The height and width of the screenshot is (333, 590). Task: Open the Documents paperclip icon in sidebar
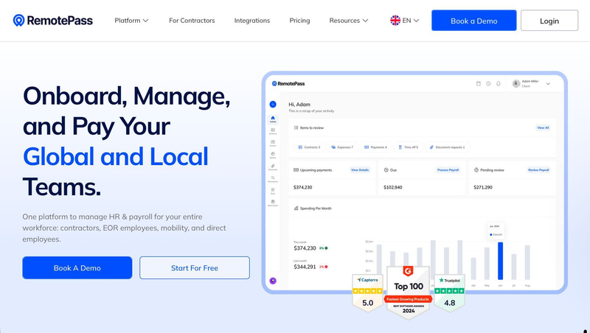click(x=273, y=167)
